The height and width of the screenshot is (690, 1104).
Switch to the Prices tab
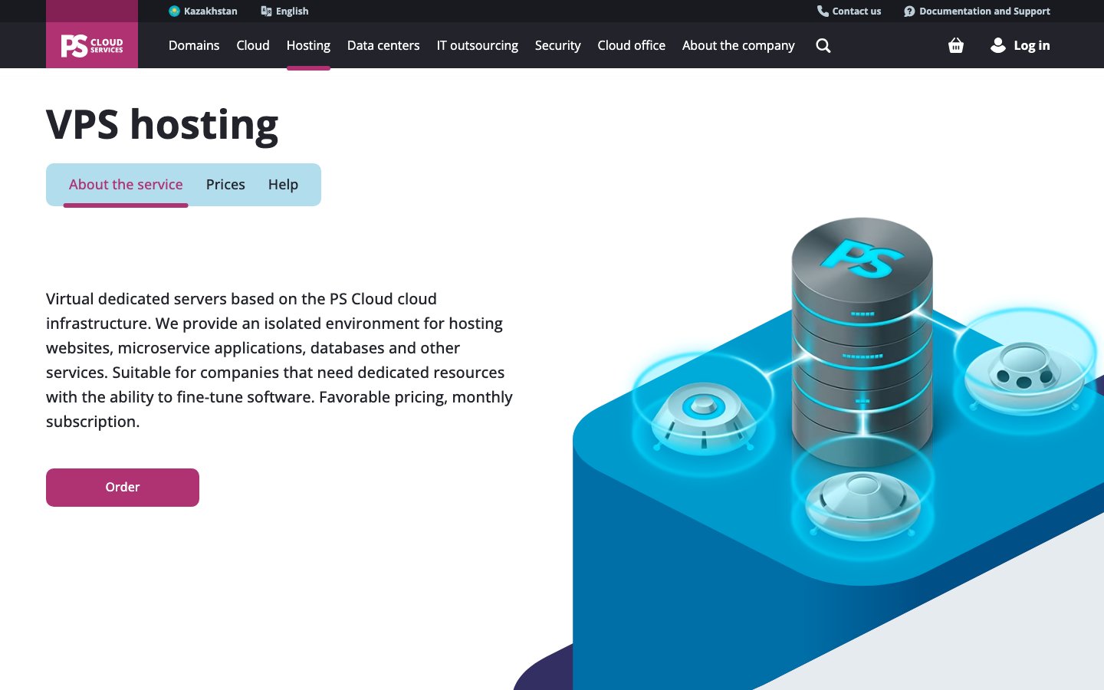[225, 184]
